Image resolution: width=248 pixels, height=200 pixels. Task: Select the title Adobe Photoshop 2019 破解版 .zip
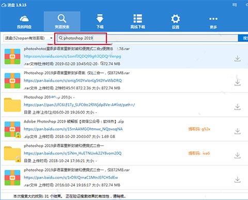(74, 121)
